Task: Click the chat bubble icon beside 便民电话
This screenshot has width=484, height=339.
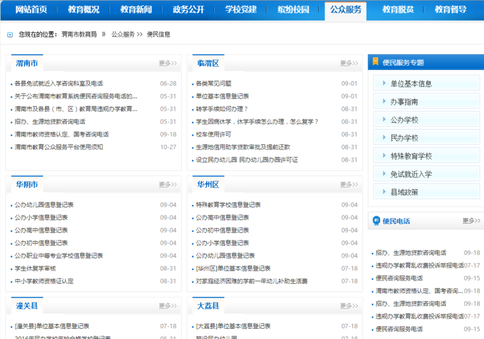Action: [x=376, y=220]
